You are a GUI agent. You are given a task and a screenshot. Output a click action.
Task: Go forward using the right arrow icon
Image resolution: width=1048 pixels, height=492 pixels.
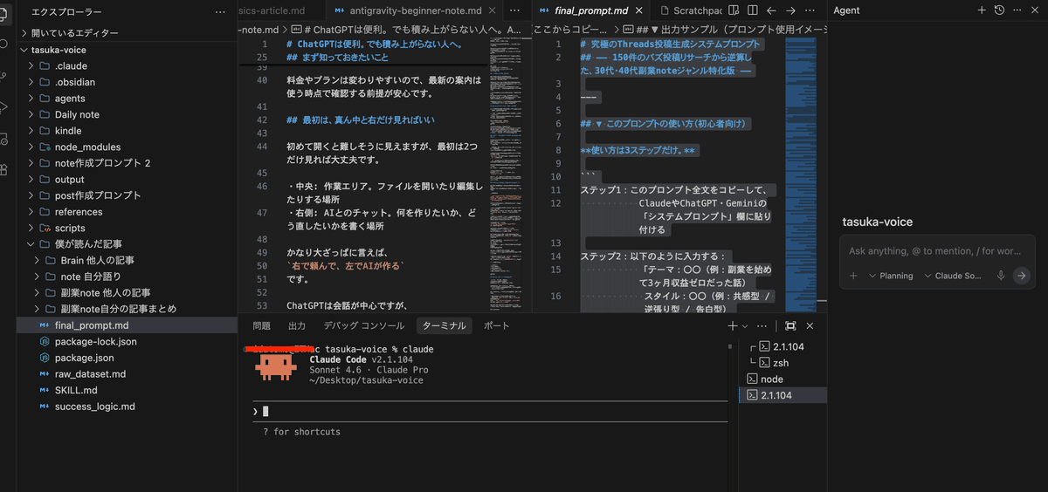point(790,10)
